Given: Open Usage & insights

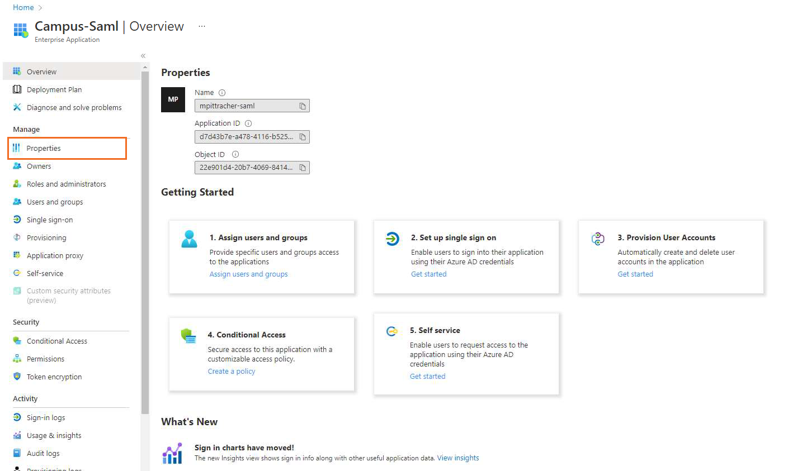Looking at the screenshot, I should click(54, 435).
